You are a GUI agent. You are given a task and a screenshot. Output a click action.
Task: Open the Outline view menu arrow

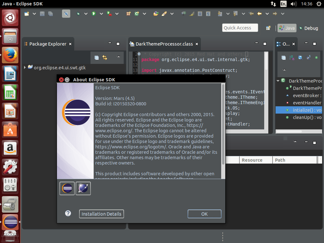point(284,70)
